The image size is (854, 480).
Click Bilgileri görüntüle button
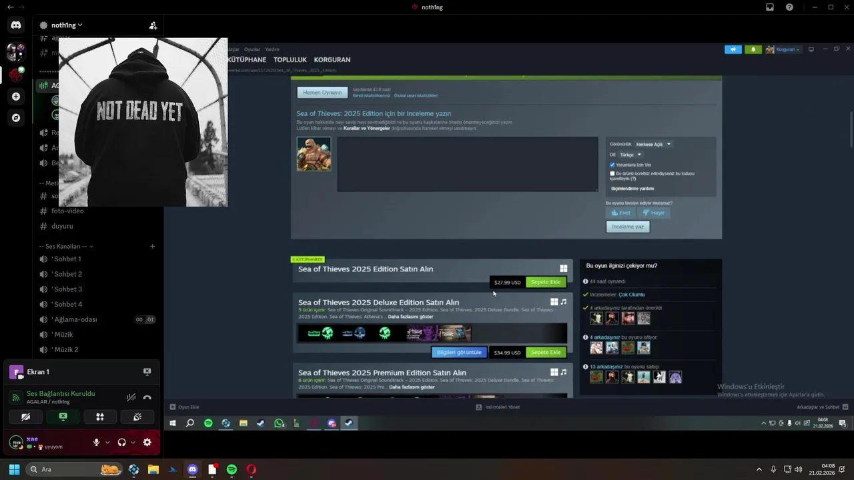pyautogui.click(x=459, y=352)
